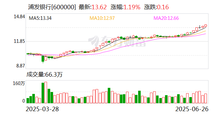Select the MA10:12.97 orange legend label
The height and width of the screenshot is (115, 220).
point(102,18)
